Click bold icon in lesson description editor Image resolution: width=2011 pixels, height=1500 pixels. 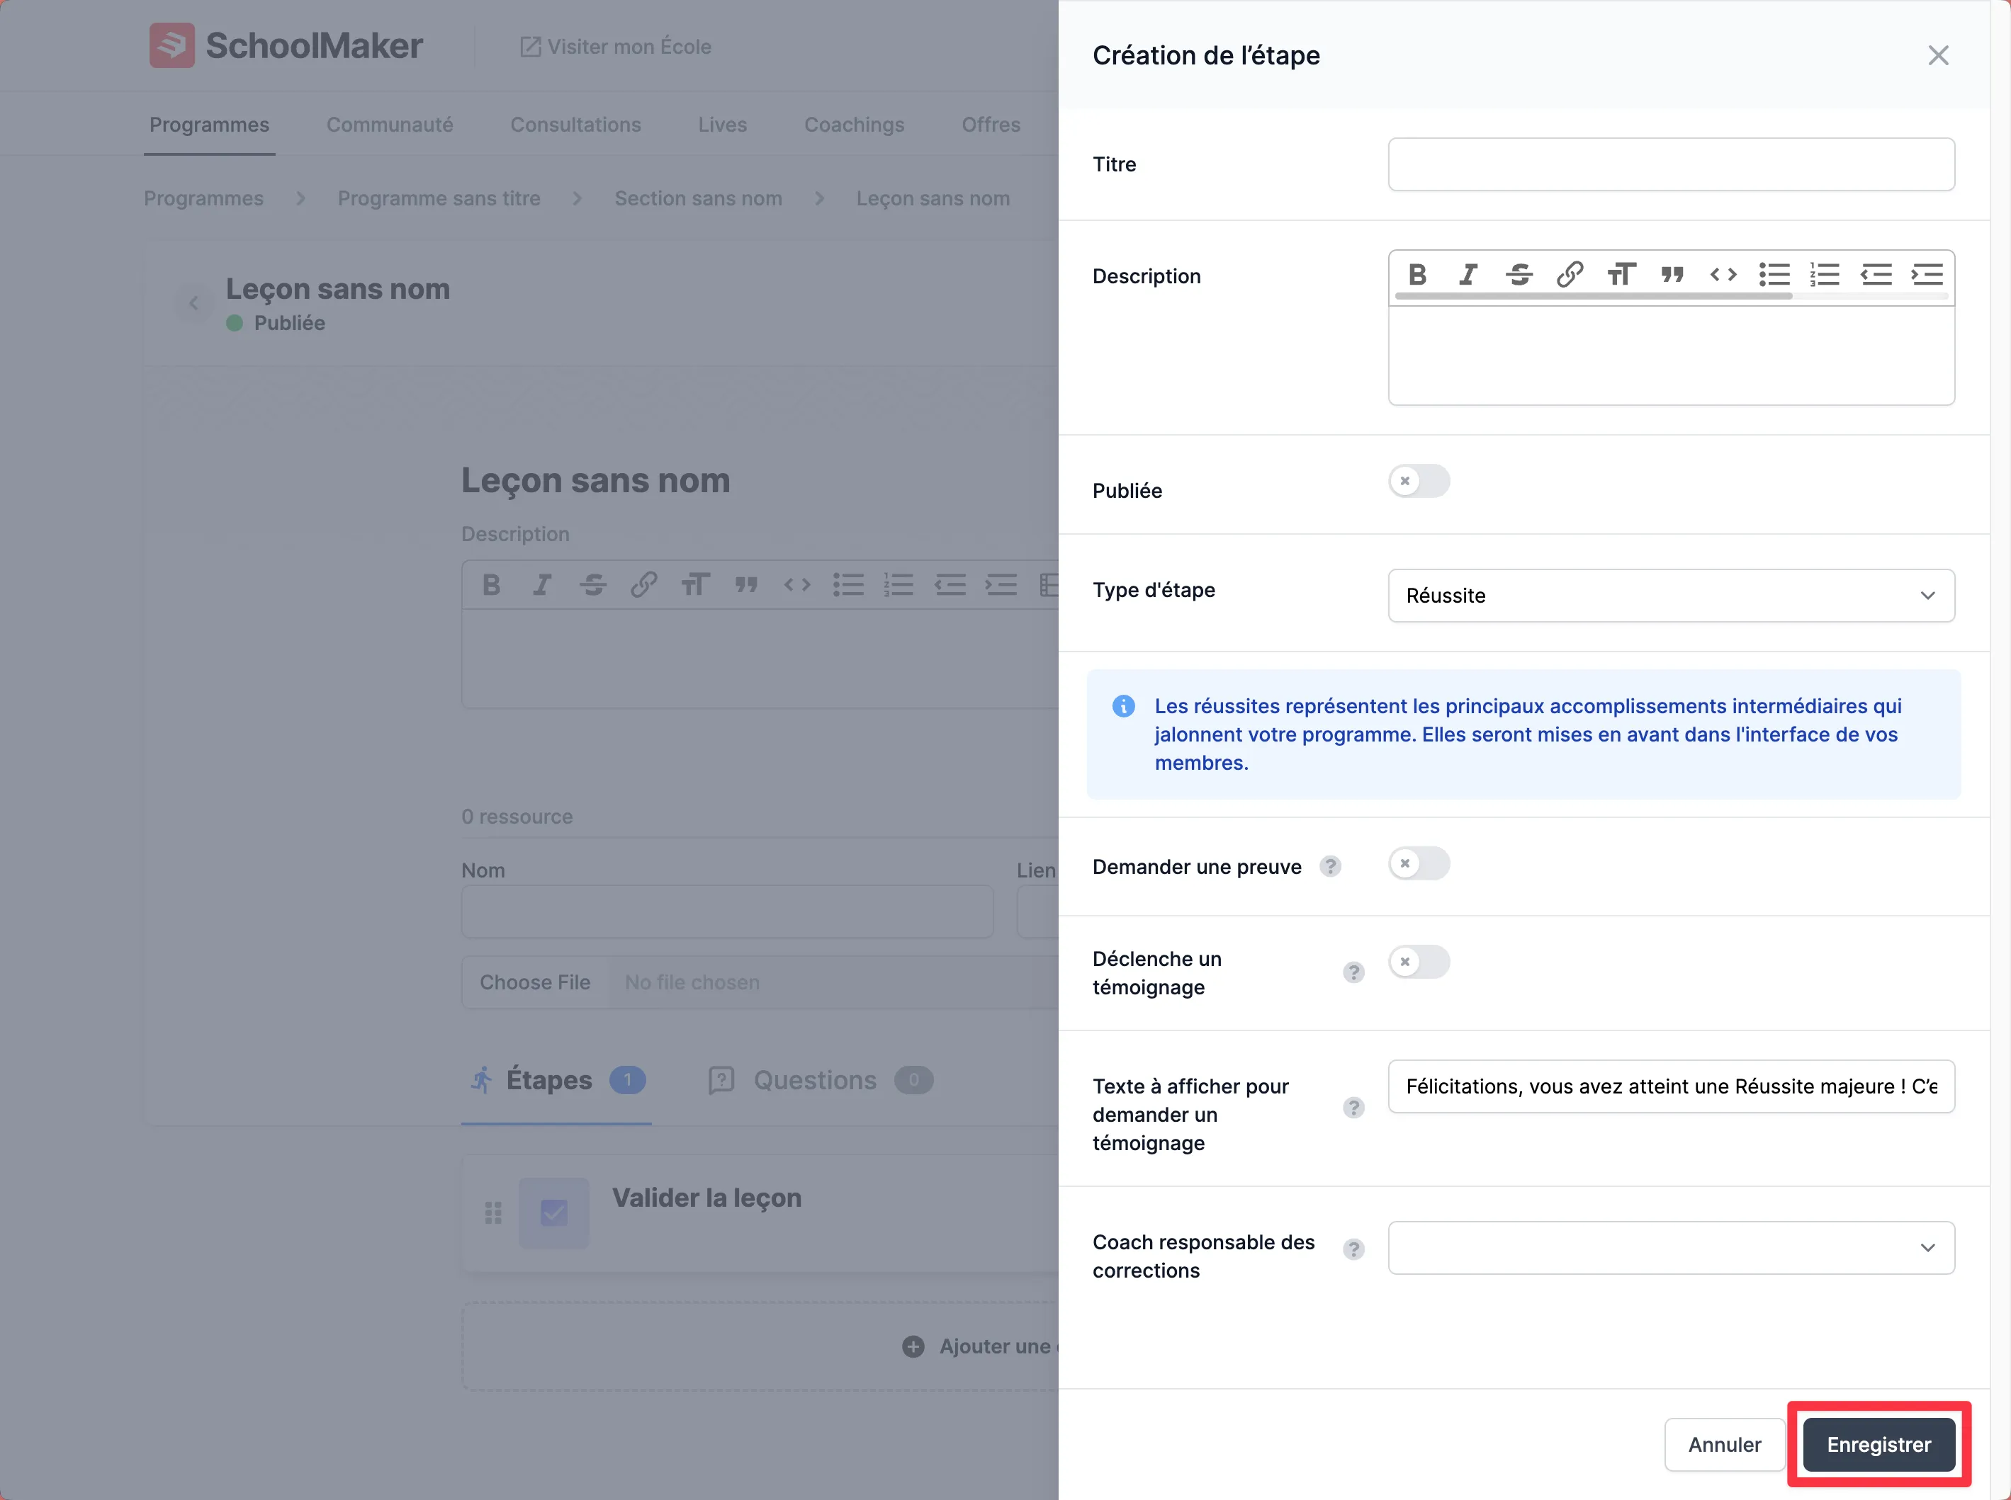[x=491, y=585]
